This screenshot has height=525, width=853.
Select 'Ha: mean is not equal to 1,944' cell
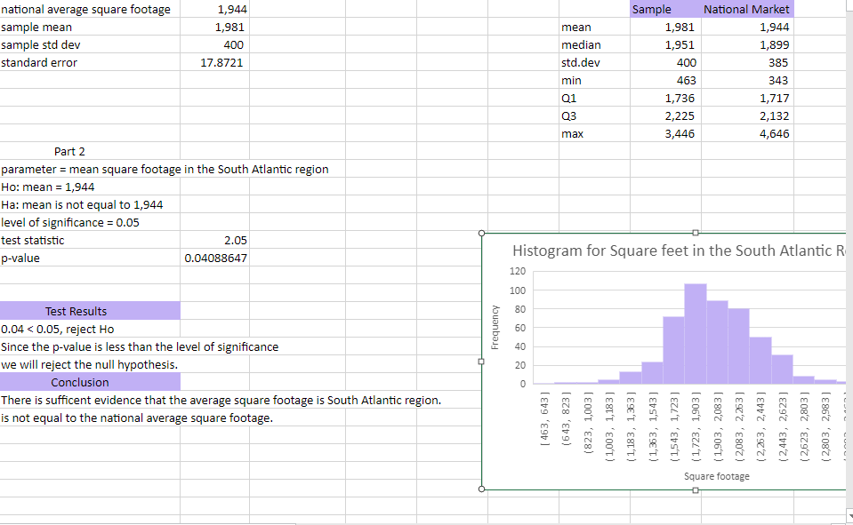click(x=90, y=205)
